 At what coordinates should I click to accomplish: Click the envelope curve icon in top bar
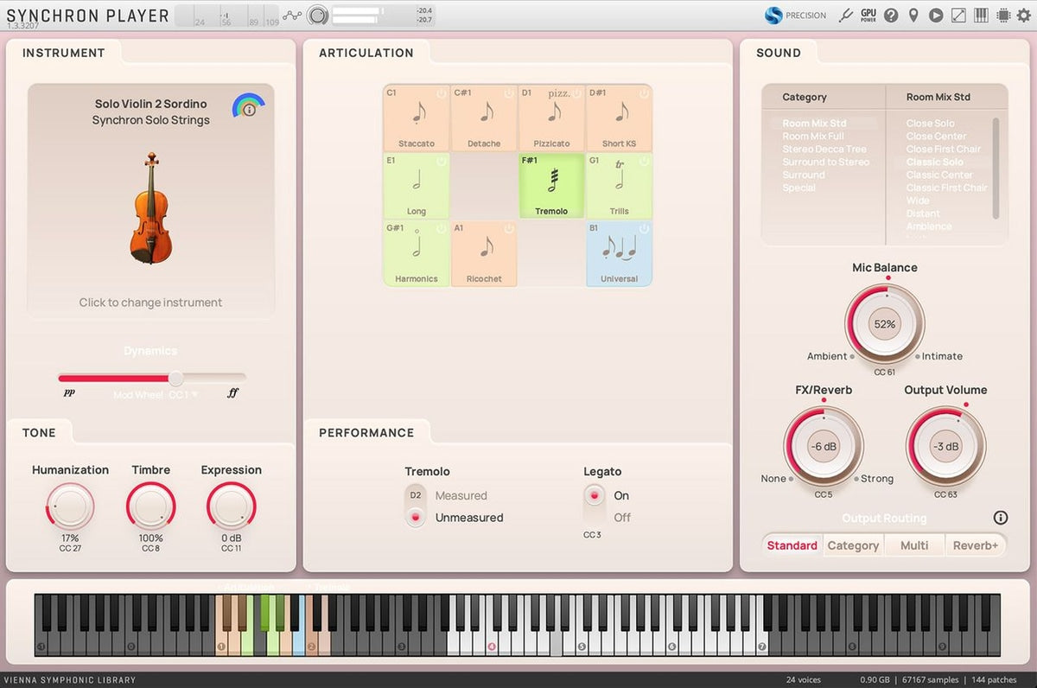[x=294, y=15]
